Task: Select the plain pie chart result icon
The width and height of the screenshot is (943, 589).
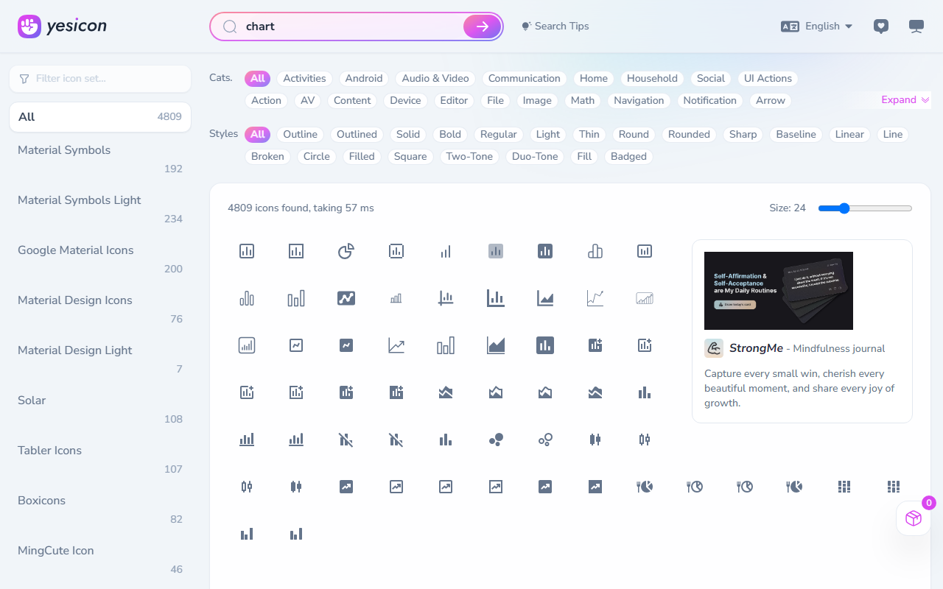Action: (346, 251)
